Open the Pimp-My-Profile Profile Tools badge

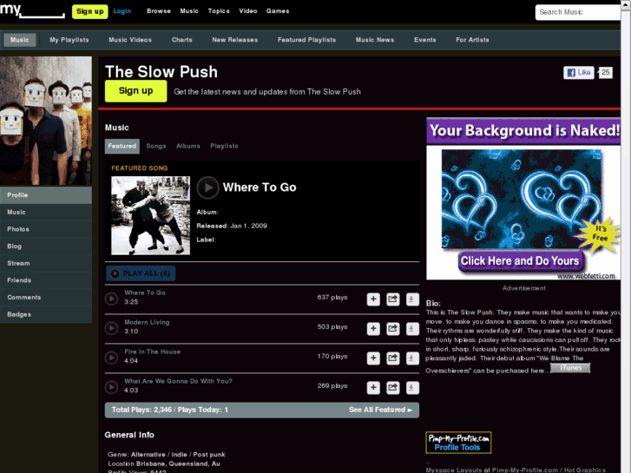458,443
